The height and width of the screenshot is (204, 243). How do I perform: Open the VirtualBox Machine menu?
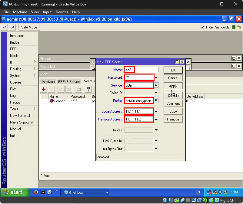20,12
